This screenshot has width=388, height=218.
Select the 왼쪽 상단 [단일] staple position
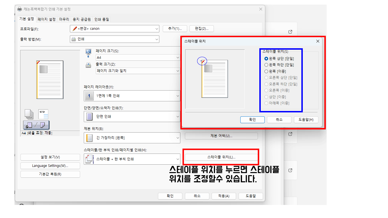point(266,58)
